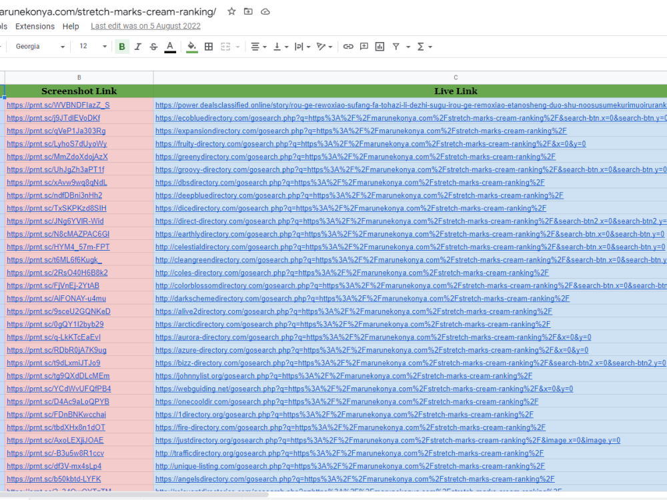Star the spreadsheet document
This screenshot has width=667, height=500.
click(231, 11)
